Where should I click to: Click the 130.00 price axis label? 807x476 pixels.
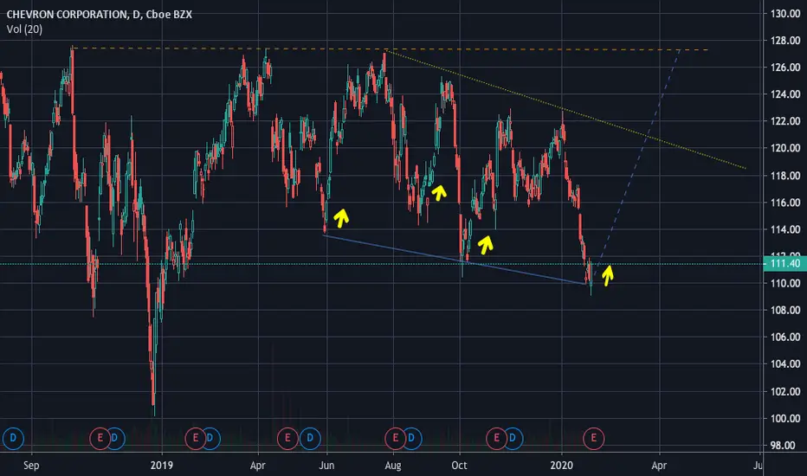785,14
